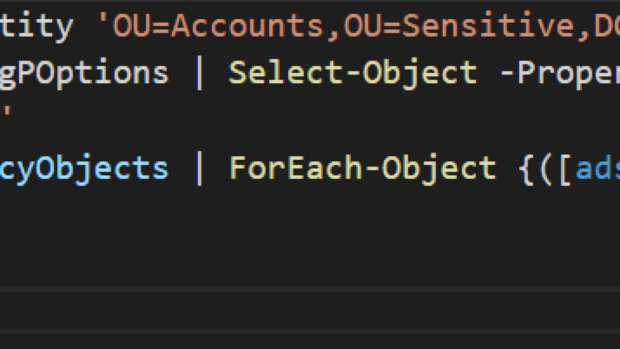Click the DC text ending the first line
The width and height of the screenshot is (620, 349).
608,25
